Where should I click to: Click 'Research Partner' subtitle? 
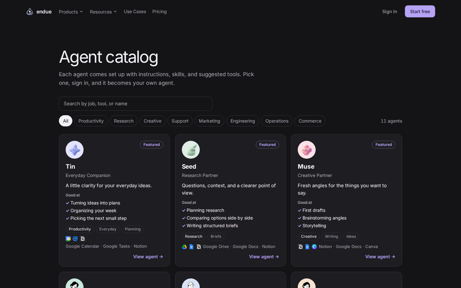click(200, 175)
